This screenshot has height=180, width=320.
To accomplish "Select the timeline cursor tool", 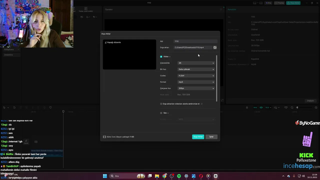I will (4, 107).
